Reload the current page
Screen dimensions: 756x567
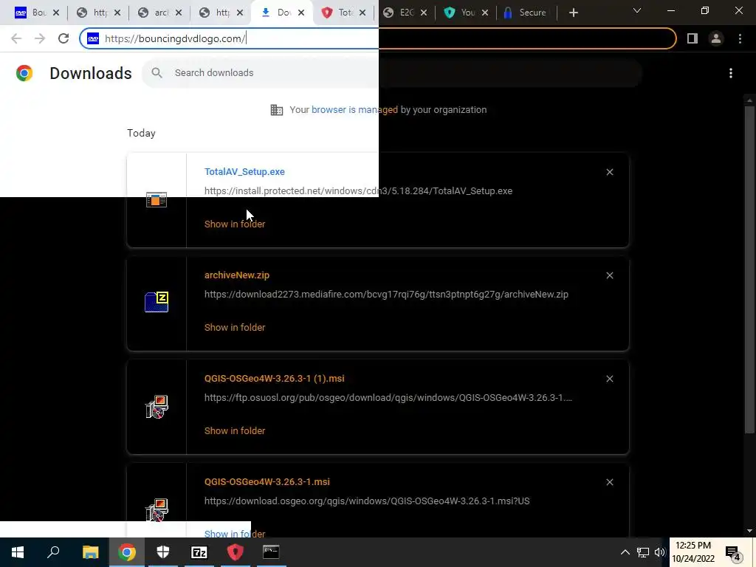click(x=63, y=38)
